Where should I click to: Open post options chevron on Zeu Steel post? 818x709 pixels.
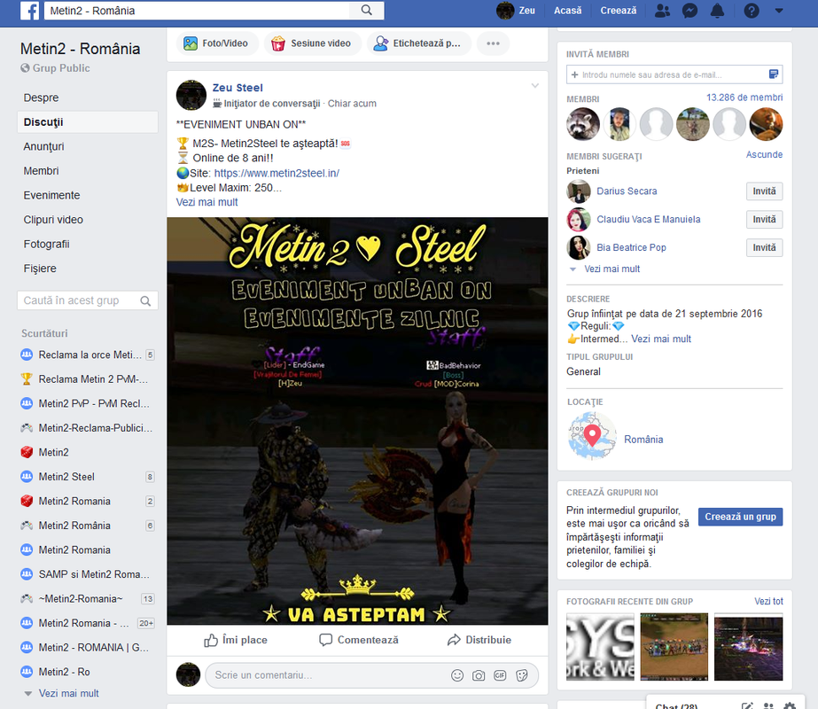tap(534, 86)
